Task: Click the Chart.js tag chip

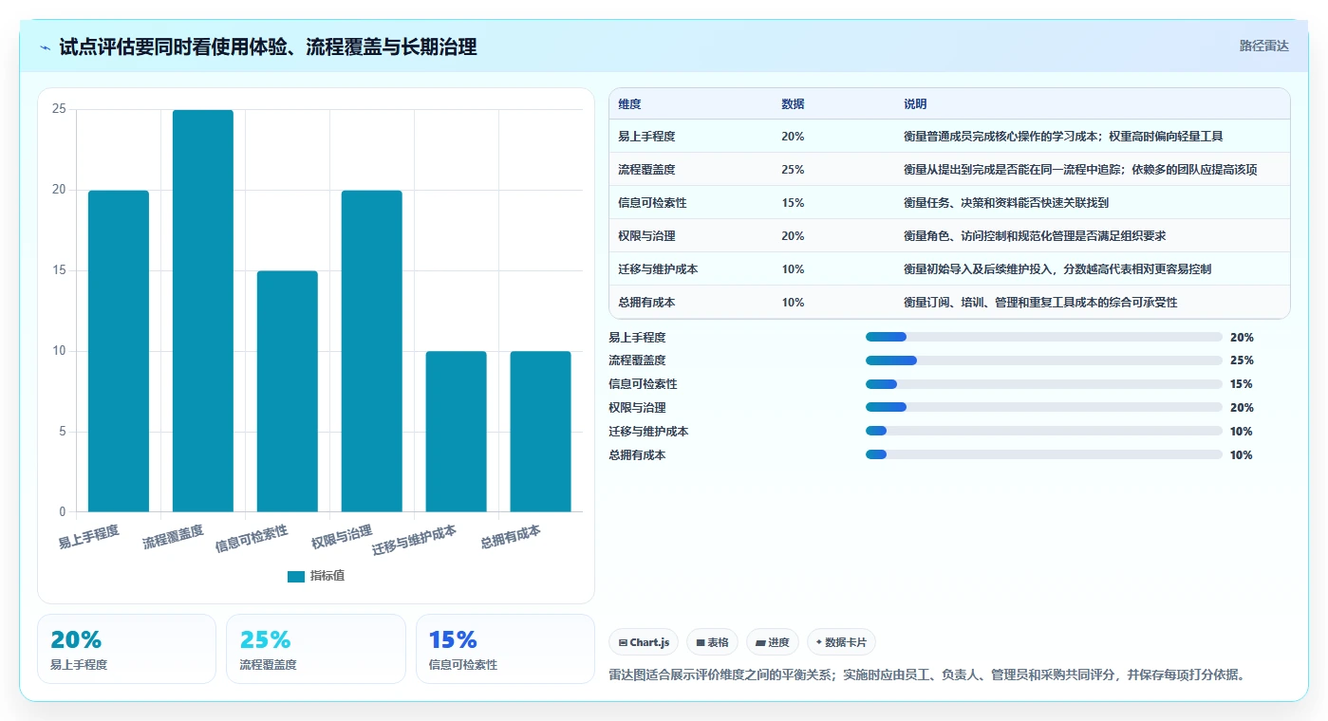Action: point(644,642)
